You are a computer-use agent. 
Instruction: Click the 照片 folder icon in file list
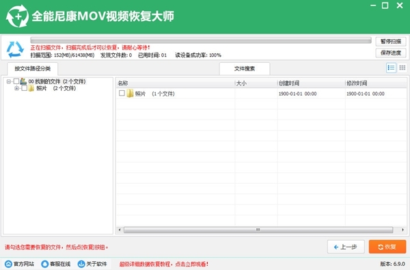(x=130, y=94)
